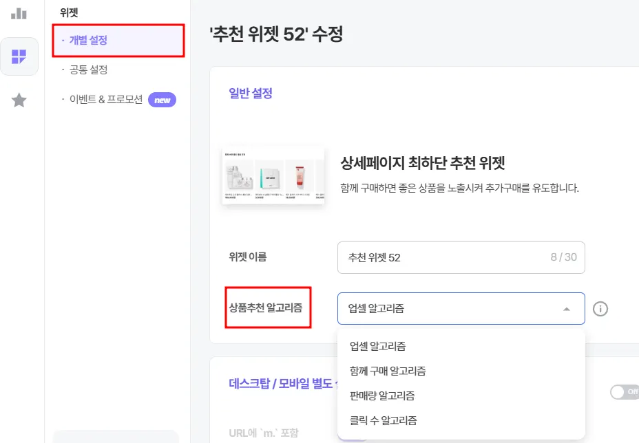The height and width of the screenshot is (443, 639).
Task: Navigate to 이벤트 & 프로모션
Action: (105, 100)
